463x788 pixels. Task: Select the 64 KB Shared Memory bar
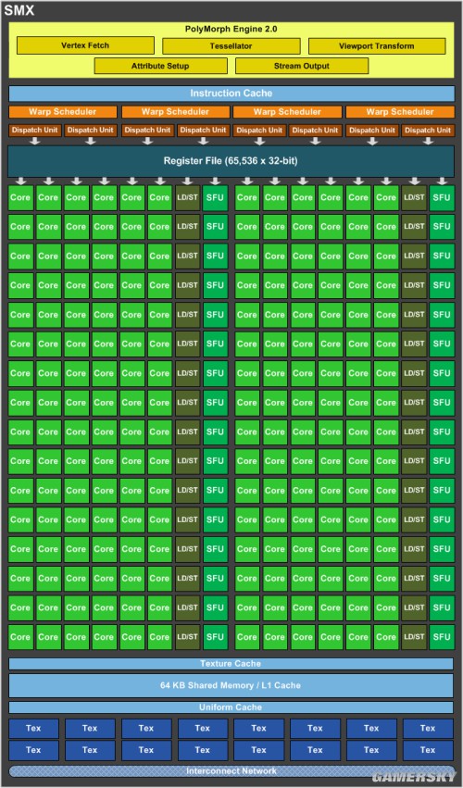click(x=231, y=685)
